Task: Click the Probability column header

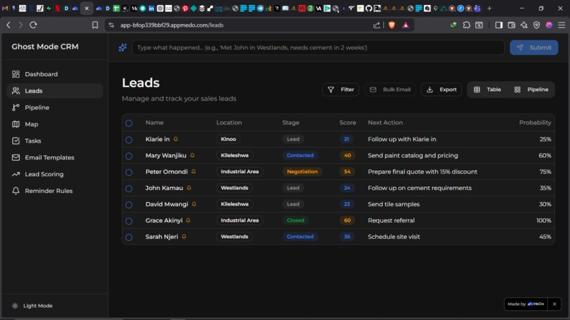Action: tap(535, 123)
